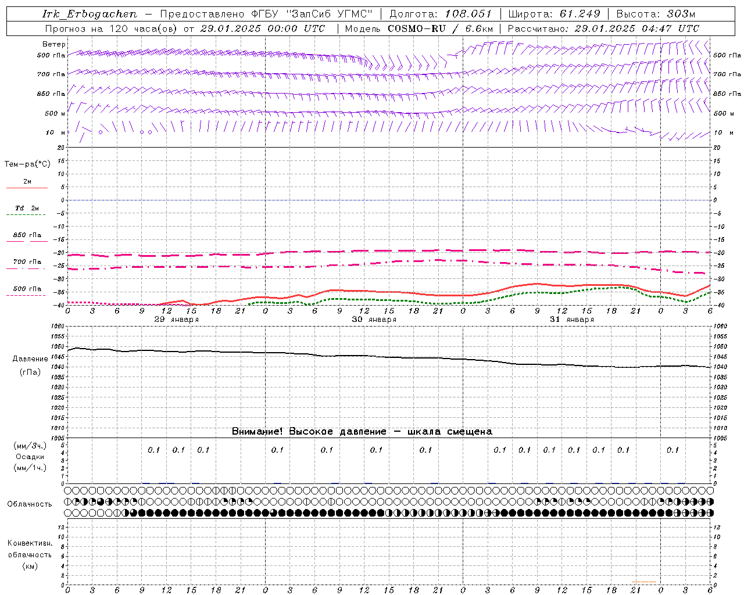The image size is (744, 595).
Task: Click the '(мм/3ч.)' precipitation unit label
Action: coord(30,446)
